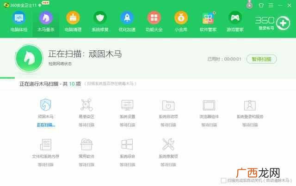
Task: Open the 电脑清理 cleanup icon
Action: [73, 18]
